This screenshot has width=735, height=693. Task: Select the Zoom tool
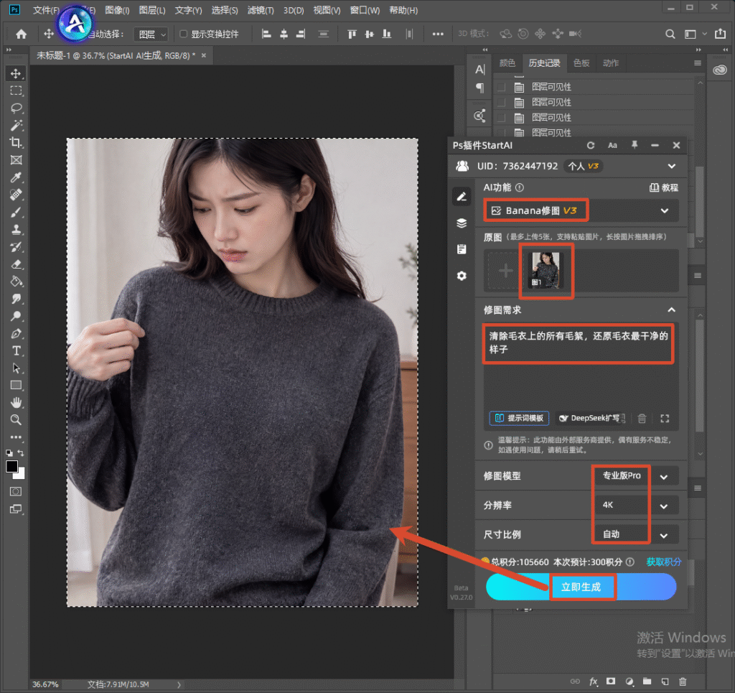[16, 419]
